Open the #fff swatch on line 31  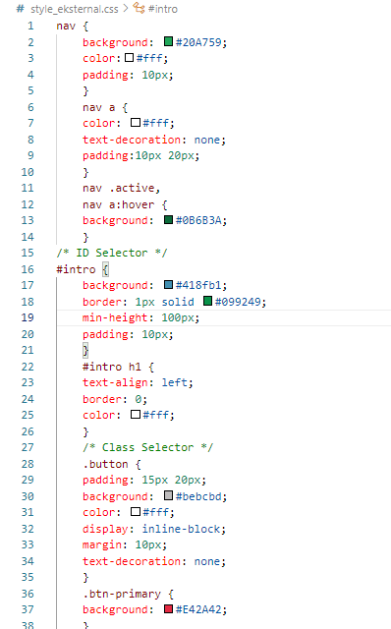[136, 511]
